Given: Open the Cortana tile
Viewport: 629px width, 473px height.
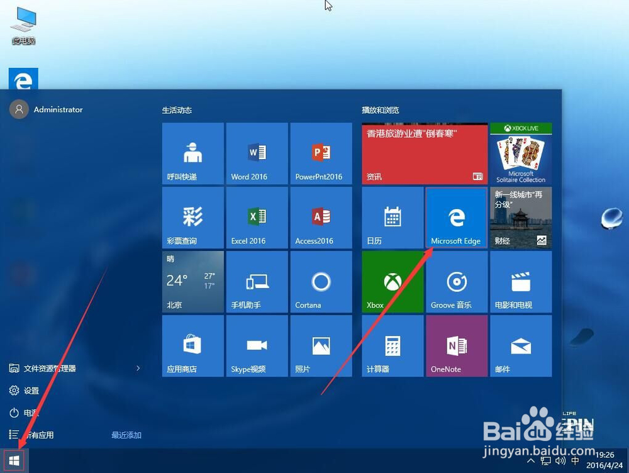Looking at the screenshot, I should pos(321,282).
